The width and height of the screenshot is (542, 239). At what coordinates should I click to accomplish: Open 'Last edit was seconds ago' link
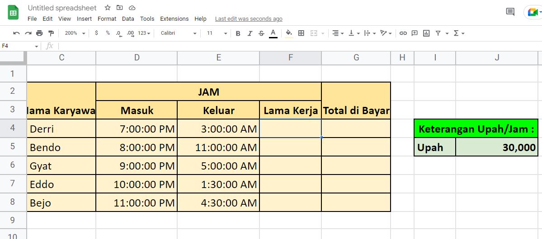coord(249,19)
